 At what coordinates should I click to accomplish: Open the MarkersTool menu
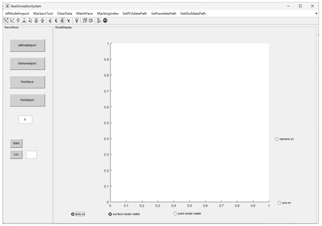(43, 13)
